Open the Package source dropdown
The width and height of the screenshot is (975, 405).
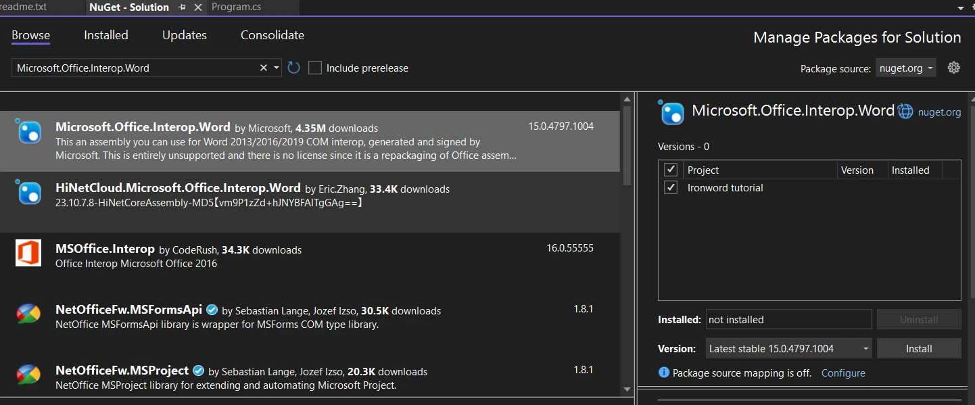point(906,68)
